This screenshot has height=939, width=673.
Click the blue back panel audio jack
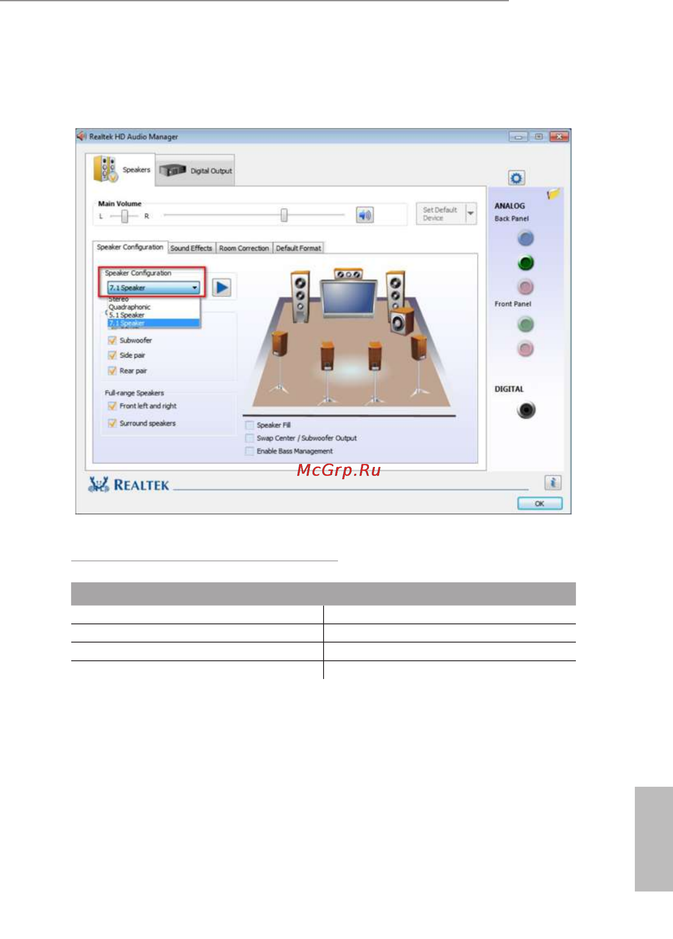(x=526, y=239)
